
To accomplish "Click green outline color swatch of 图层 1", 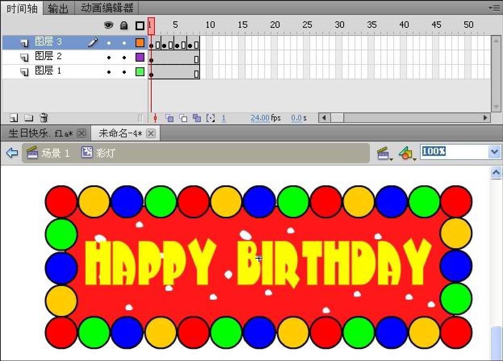I will point(140,72).
